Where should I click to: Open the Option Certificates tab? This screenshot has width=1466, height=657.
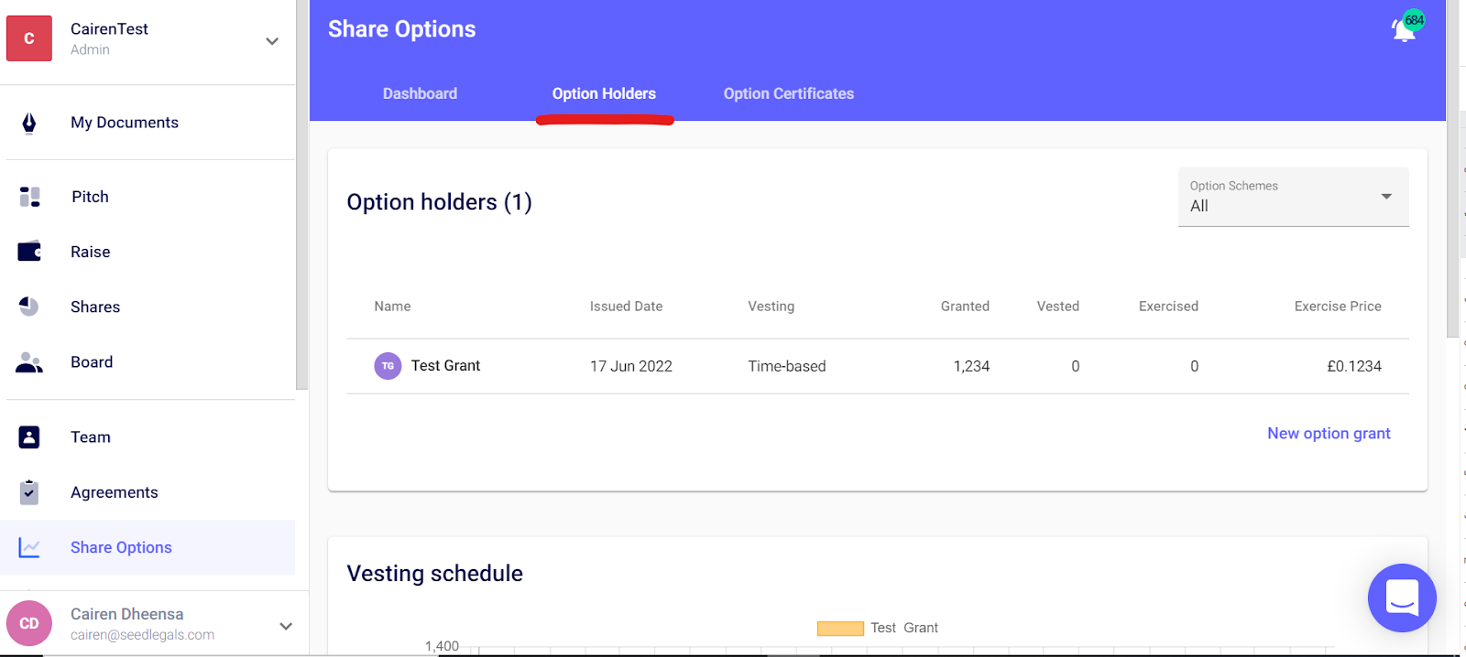click(788, 93)
